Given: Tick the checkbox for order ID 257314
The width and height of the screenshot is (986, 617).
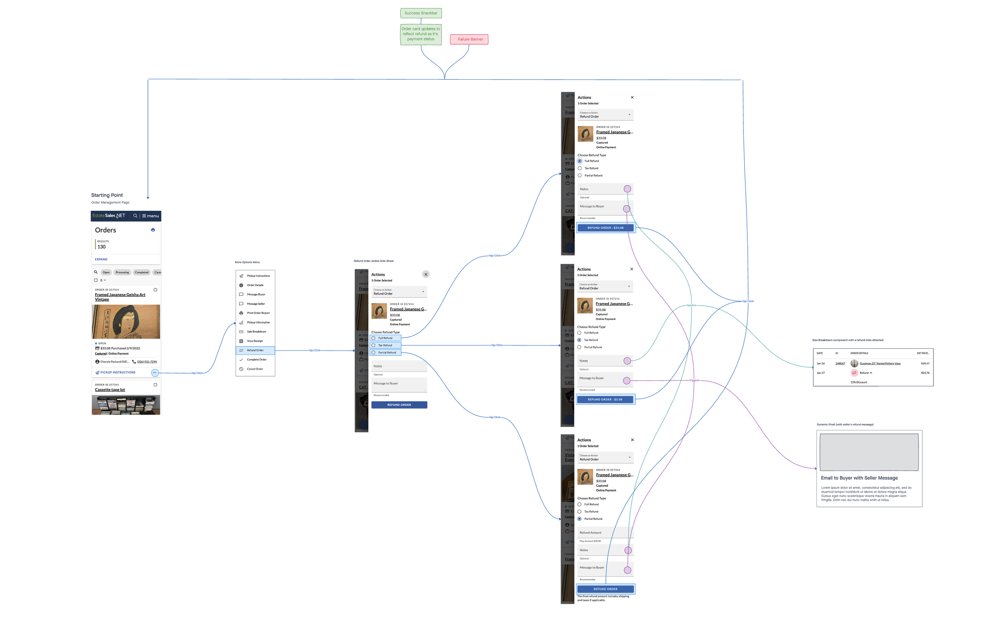Looking at the screenshot, I should [x=155, y=290].
